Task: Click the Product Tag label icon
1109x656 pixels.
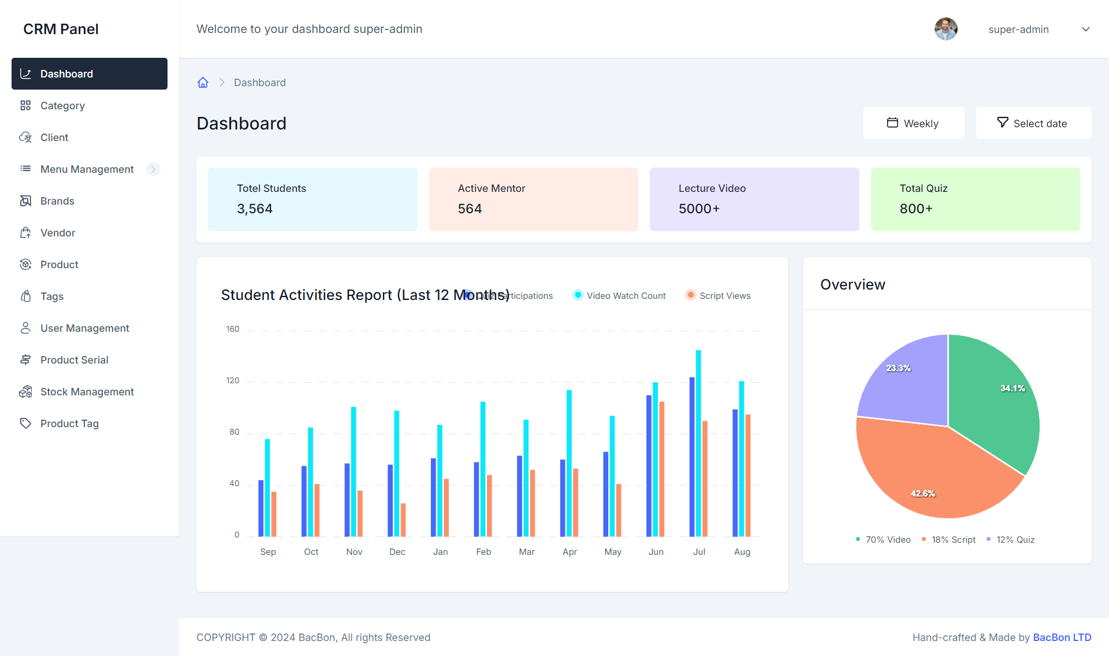Action: (25, 423)
